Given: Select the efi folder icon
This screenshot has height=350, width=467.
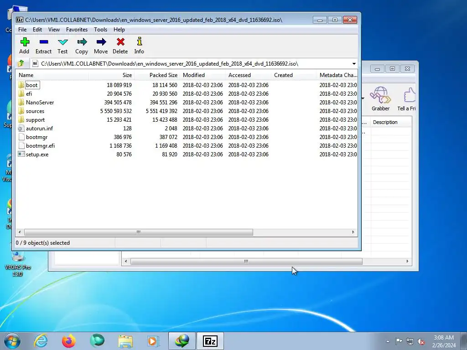Looking at the screenshot, I should (x=21, y=94).
